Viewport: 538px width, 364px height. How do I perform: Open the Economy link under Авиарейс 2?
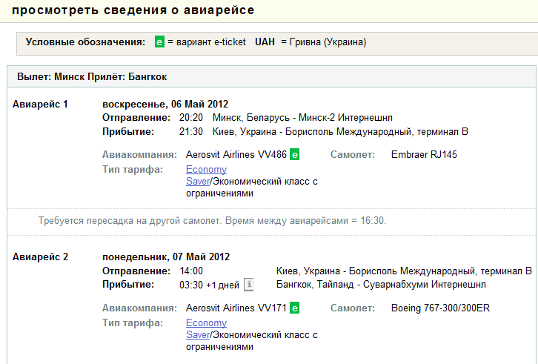tap(206, 322)
